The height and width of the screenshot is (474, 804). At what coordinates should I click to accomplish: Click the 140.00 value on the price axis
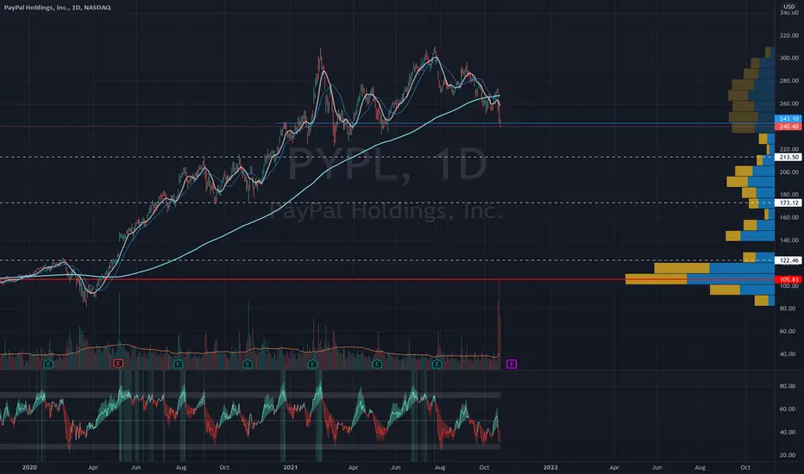[789, 240]
